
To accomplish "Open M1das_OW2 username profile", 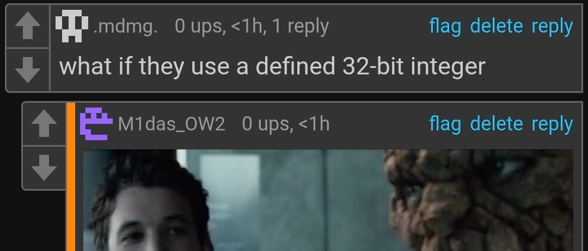I will point(171,124).
